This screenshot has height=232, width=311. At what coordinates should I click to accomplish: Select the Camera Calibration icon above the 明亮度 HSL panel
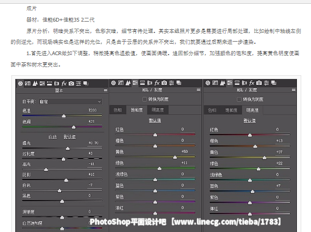pyautogui.click(x=259, y=83)
